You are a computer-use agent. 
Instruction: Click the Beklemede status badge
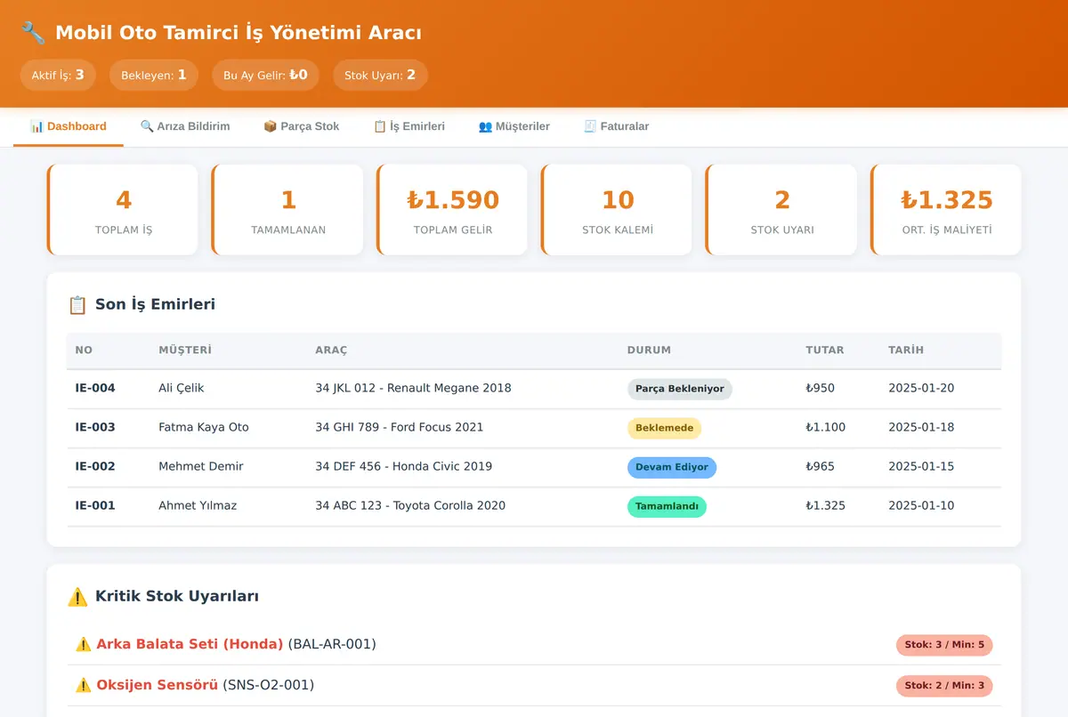[664, 428]
